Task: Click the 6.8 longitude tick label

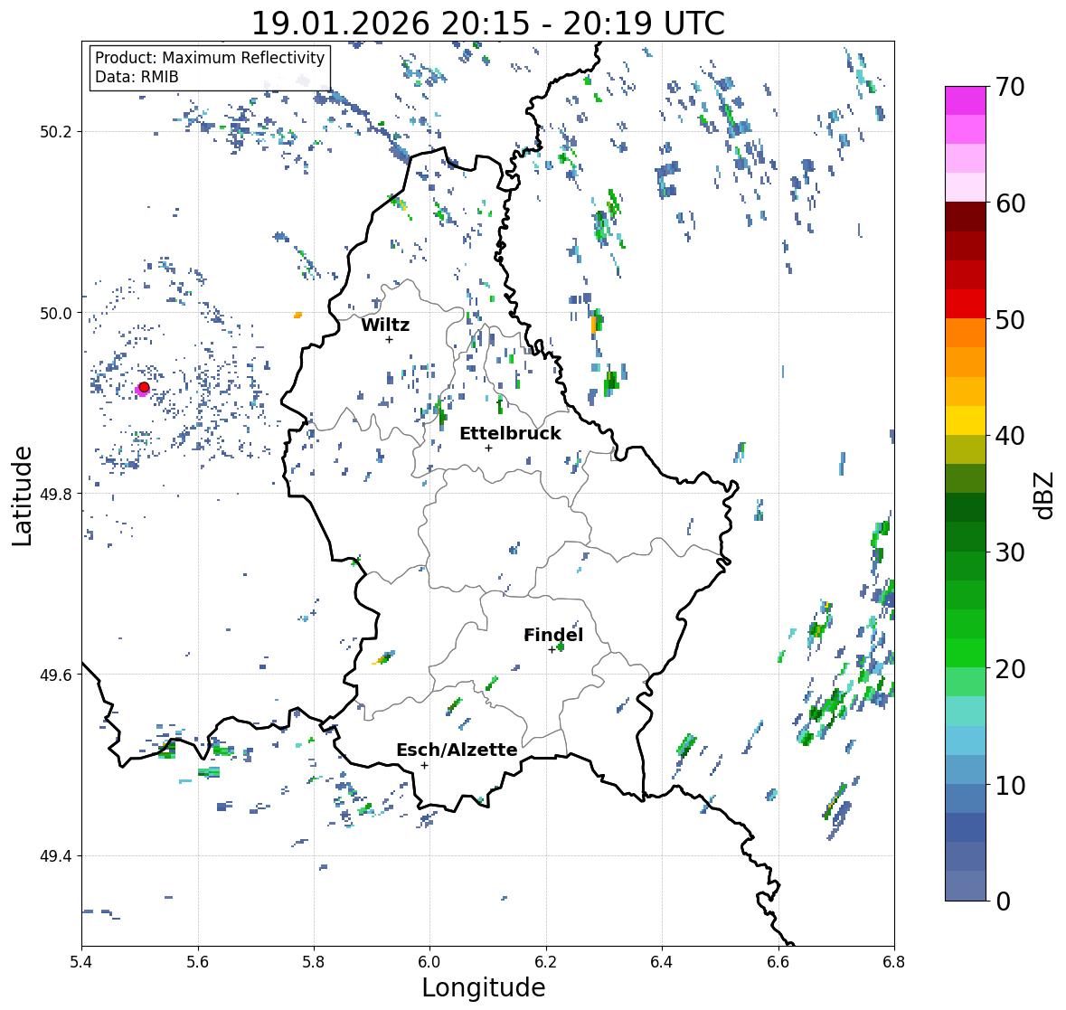Action: click(894, 962)
